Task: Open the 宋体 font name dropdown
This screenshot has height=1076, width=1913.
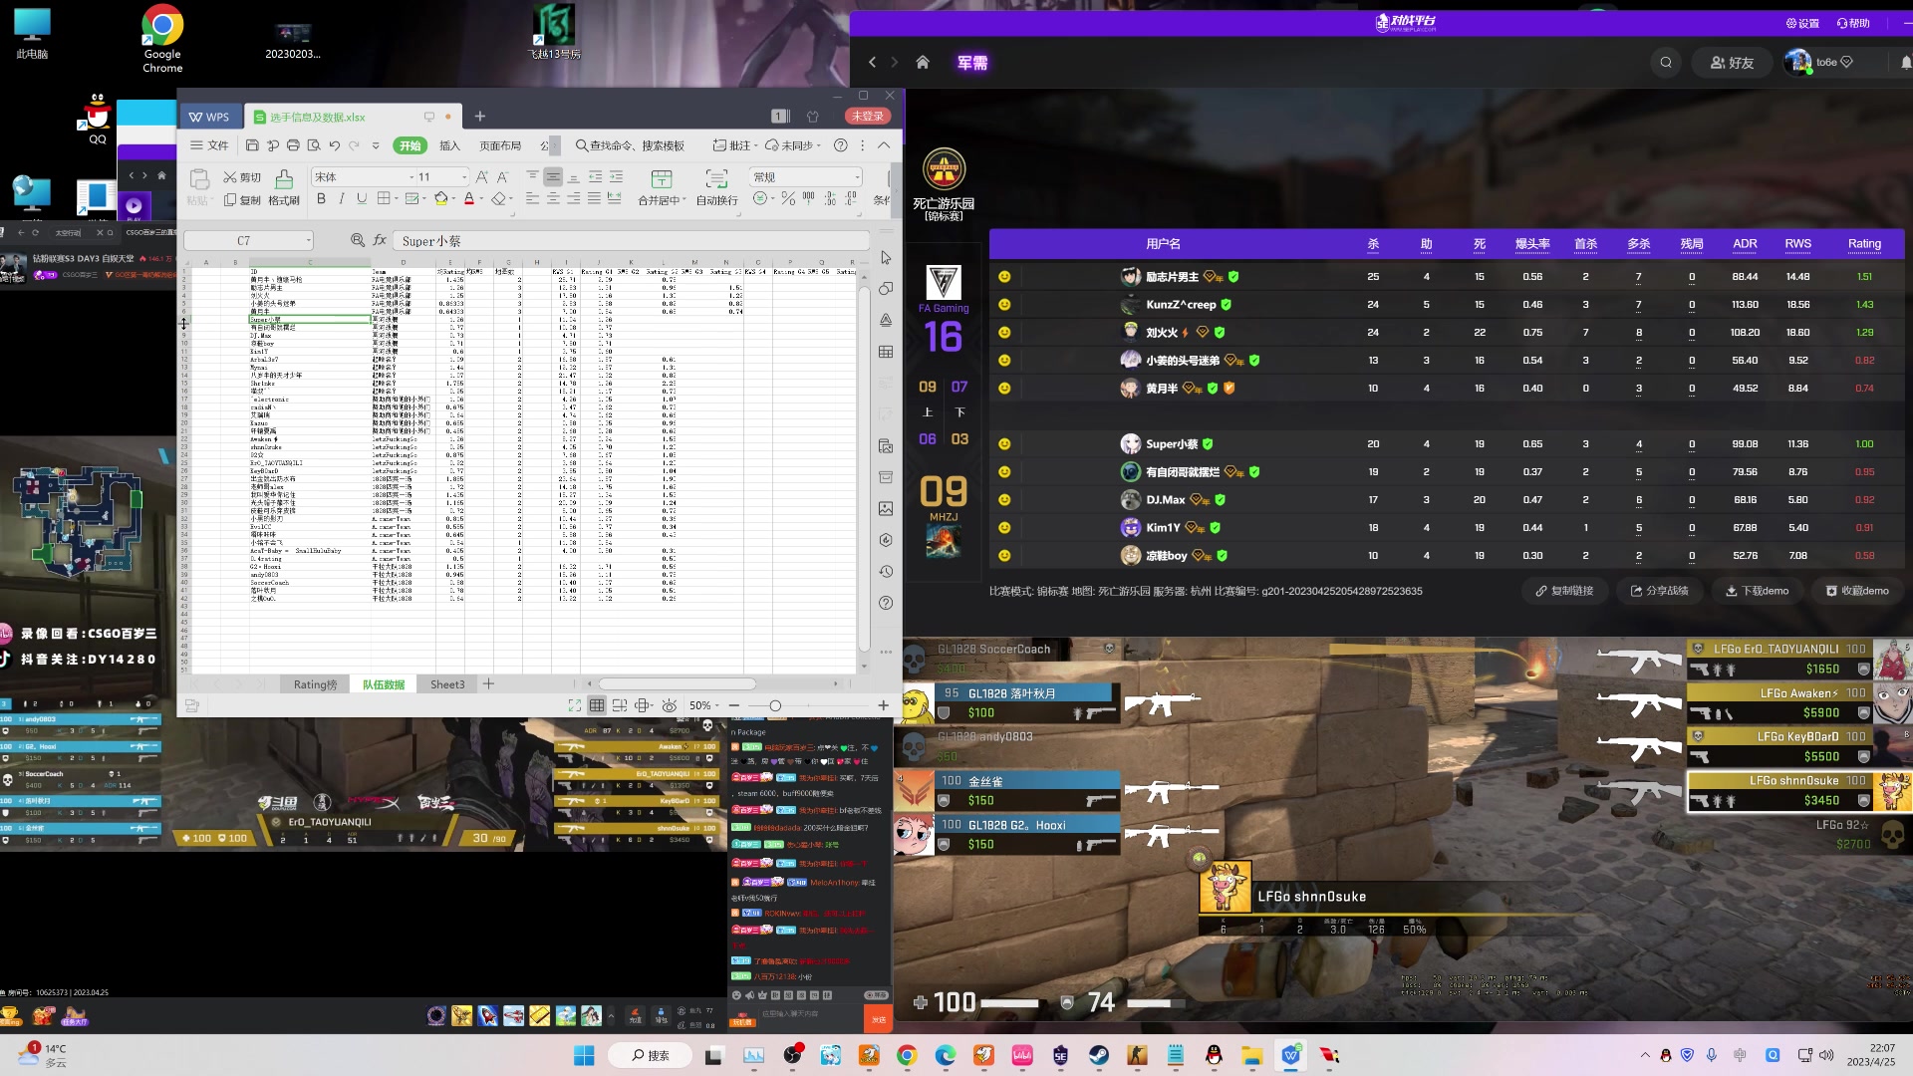Action: pyautogui.click(x=410, y=177)
